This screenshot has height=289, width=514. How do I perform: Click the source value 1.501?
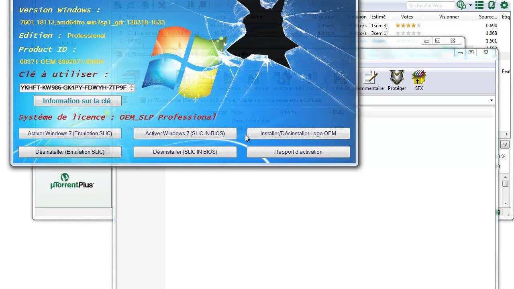[492, 41]
